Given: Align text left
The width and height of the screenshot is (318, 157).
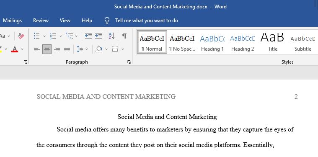Looking at the screenshot, I should pyautogui.click(x=37, y=49).
